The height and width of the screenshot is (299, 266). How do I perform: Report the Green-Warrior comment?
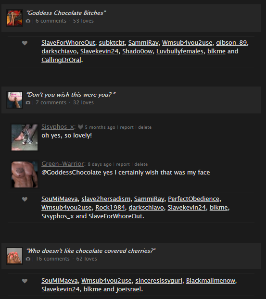tap(123, 164)
